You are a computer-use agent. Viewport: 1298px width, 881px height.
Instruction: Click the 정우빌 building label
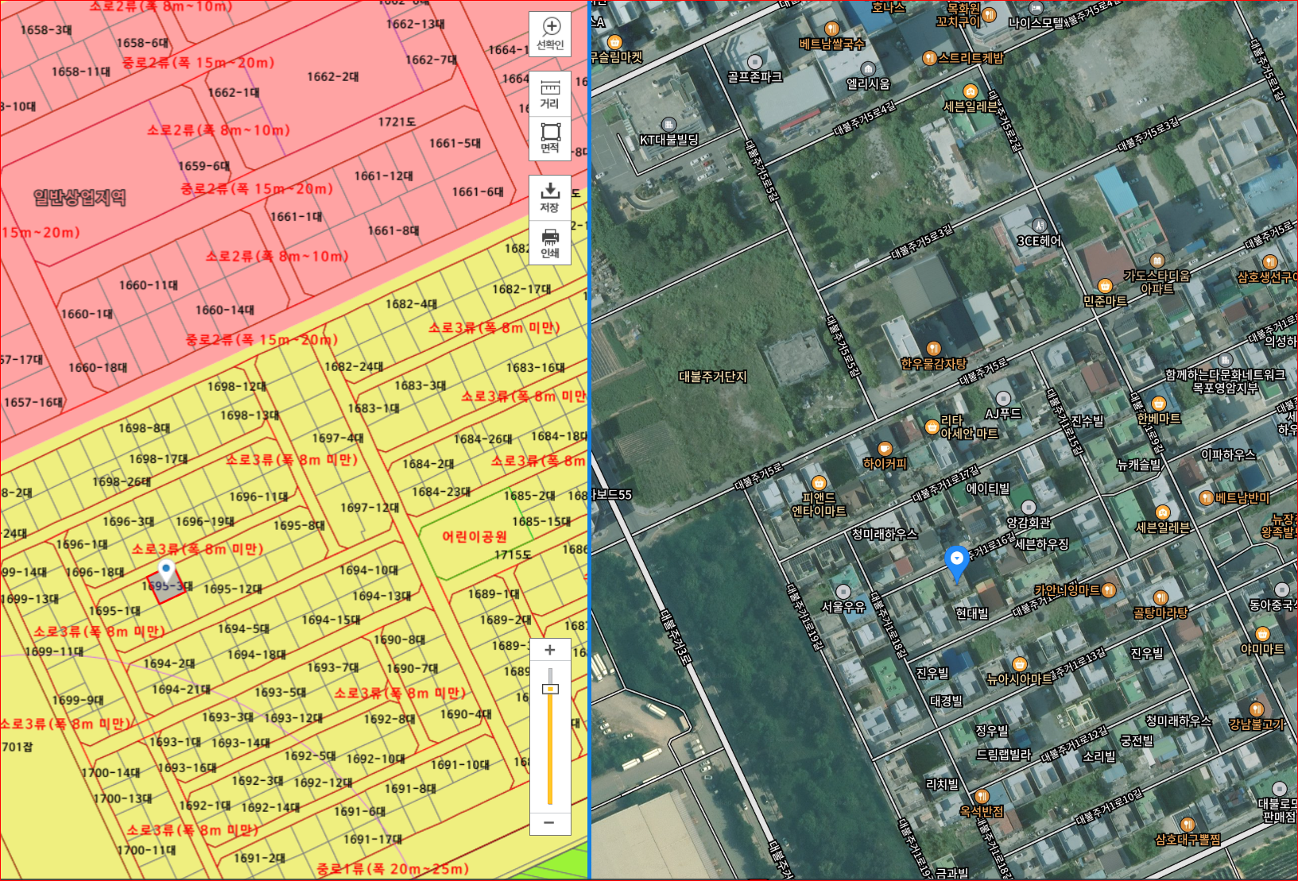coord(992,731)
